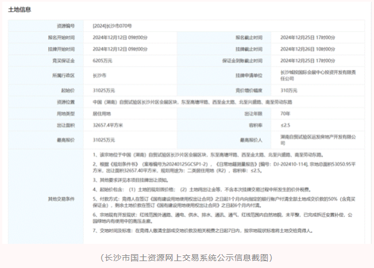374x268 pixels.
Task: Select 居住用地 in the 用地类型 row
Action: (x=103, y=114)
